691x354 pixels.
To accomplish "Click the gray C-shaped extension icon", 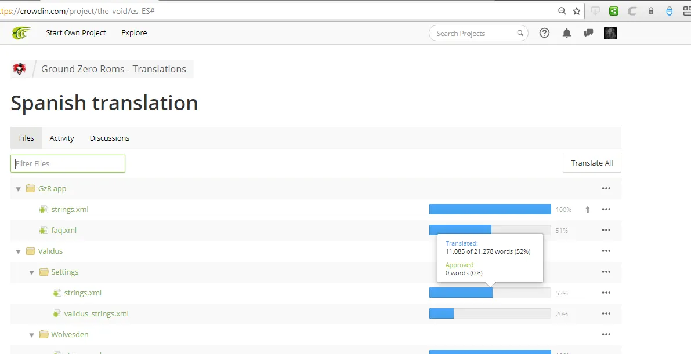I will click(x=632, y=12).
